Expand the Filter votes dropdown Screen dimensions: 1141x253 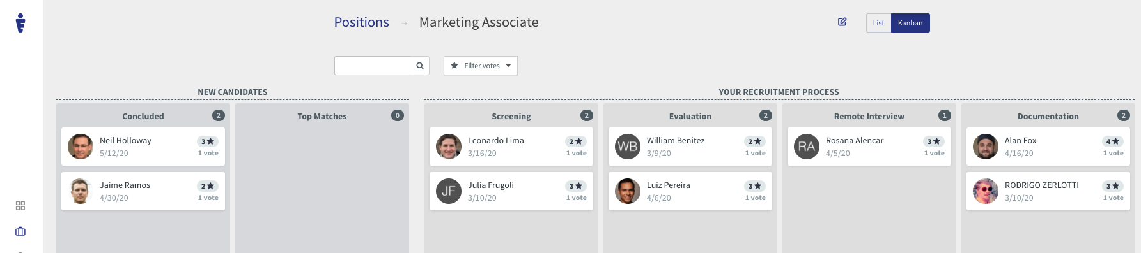click(x=481, y=66)
